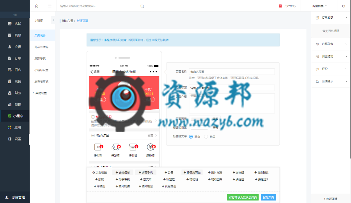Click the 页面介绍 textarea
Screen dimensions: 351x203
(232, 103)
